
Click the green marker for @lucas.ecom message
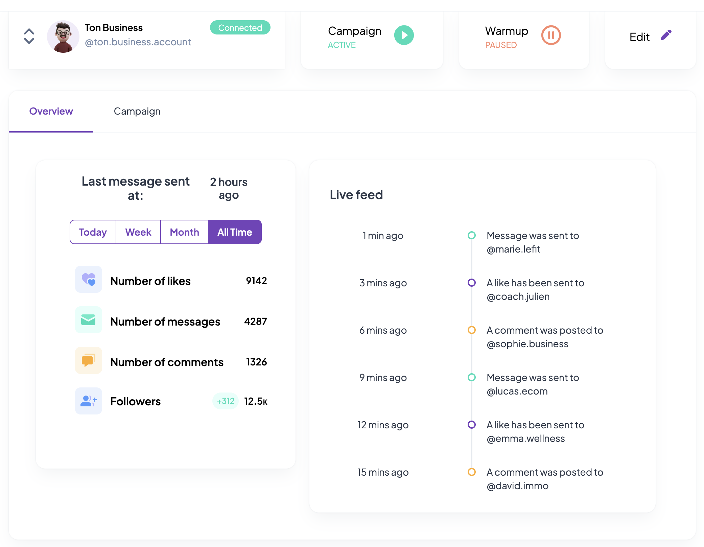472,377
